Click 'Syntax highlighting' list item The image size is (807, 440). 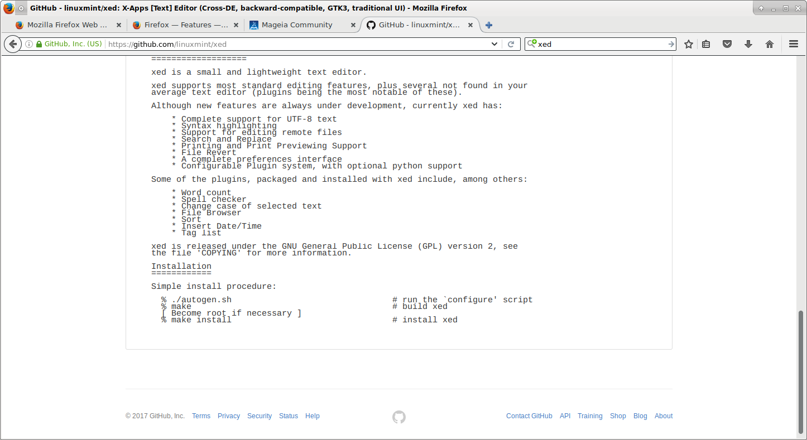(x=229, y=126)
